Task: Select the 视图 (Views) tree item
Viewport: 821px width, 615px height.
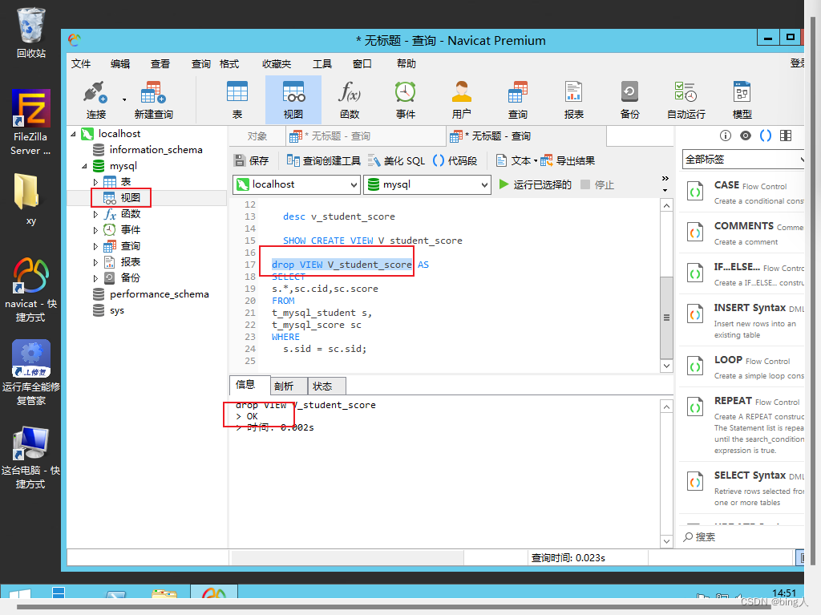Action: [131, 197]
